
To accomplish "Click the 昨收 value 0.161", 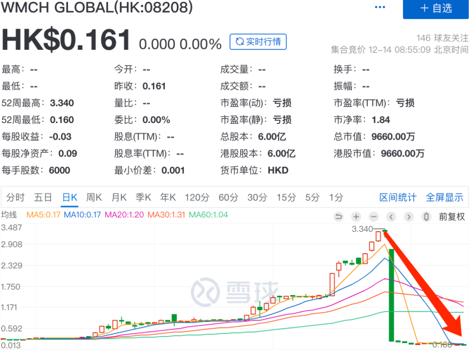I will click(x=154, y=86).
